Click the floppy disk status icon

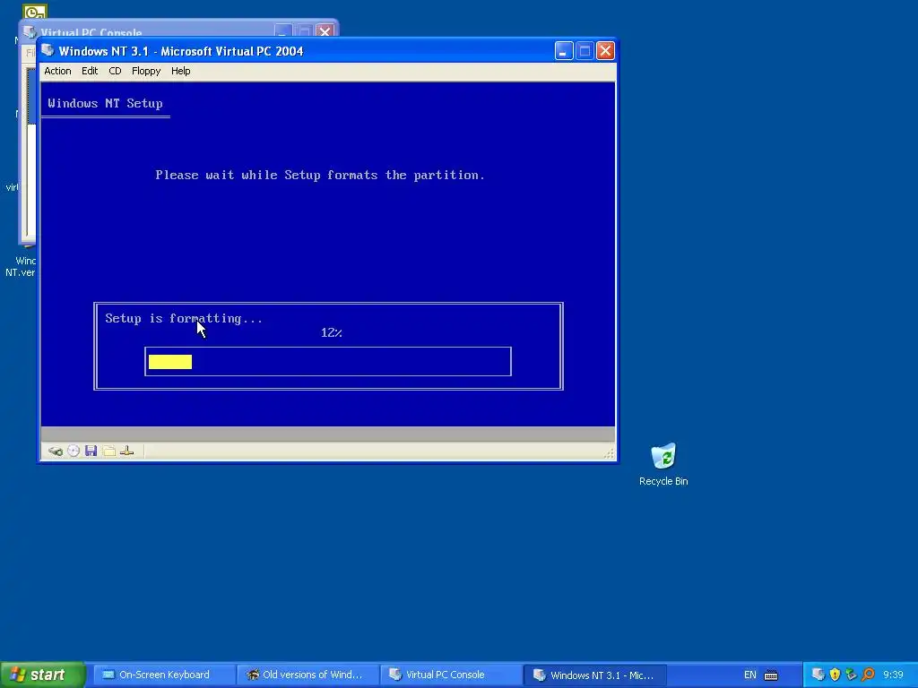91,451
